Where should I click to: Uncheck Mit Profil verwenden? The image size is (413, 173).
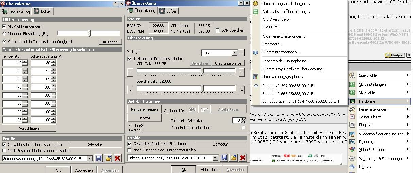[4, 26]
